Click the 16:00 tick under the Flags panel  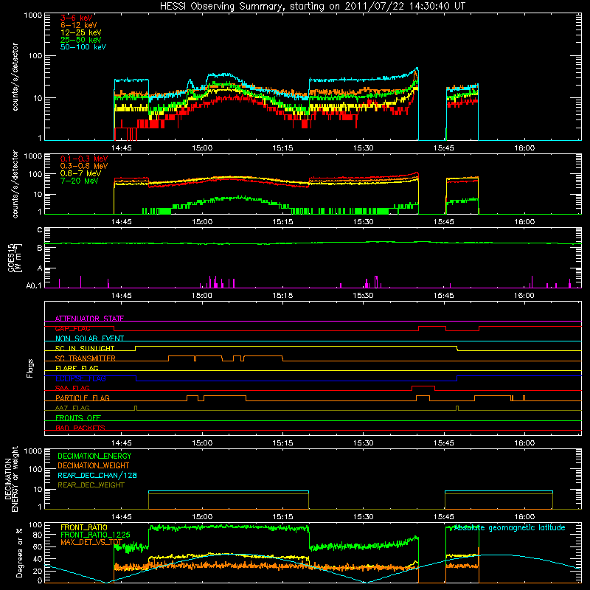524,443
